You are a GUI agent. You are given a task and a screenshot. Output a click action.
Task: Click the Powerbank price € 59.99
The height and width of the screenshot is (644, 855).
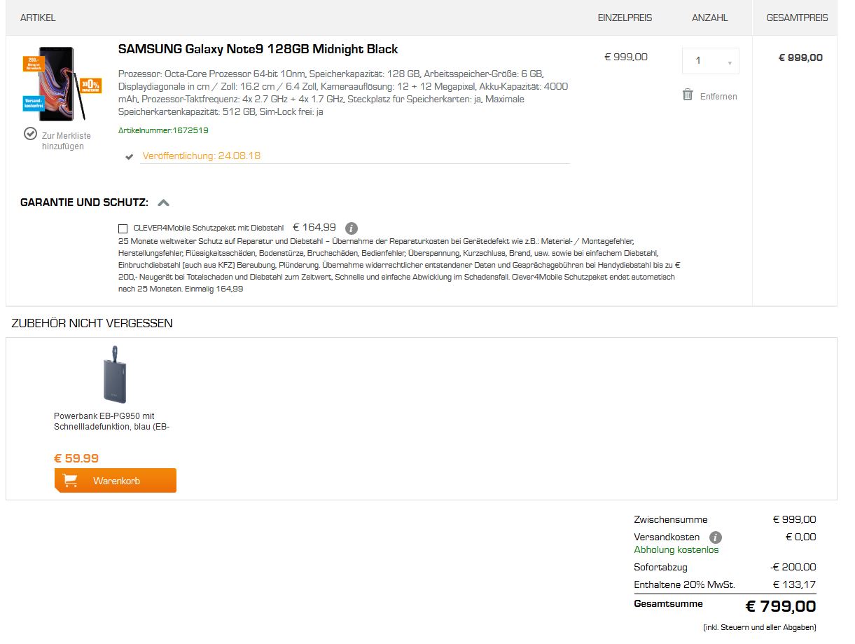pyautogui.click(x=76, y=458)
